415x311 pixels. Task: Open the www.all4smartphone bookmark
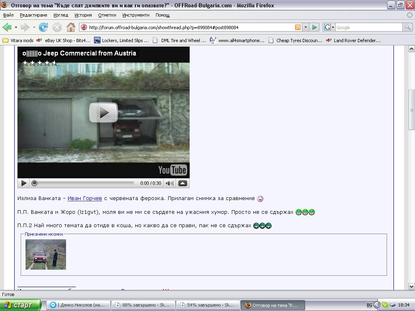click(x=237, y=40)
